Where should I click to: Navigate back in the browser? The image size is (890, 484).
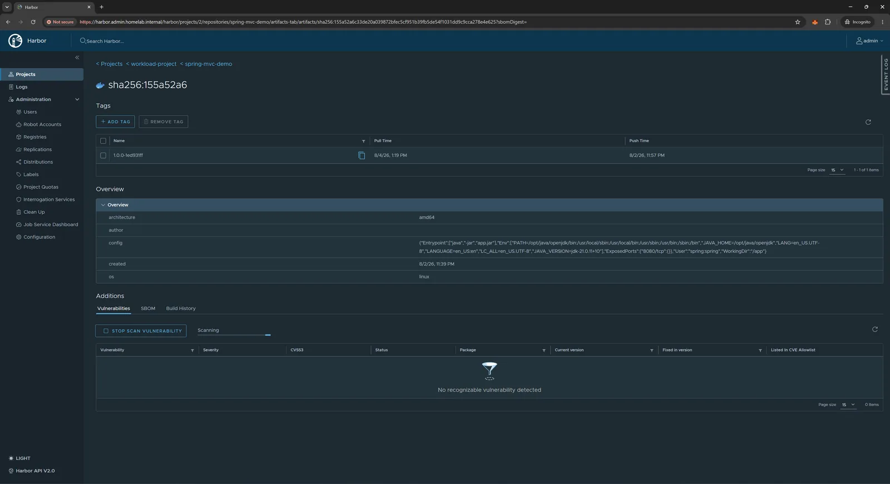pyautogui.click(x=8, y=22)
